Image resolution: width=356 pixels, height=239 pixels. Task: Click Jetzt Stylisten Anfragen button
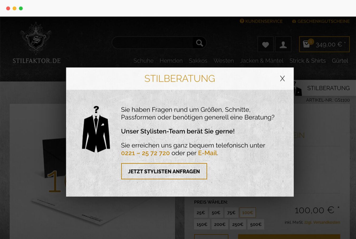point(164,171)
